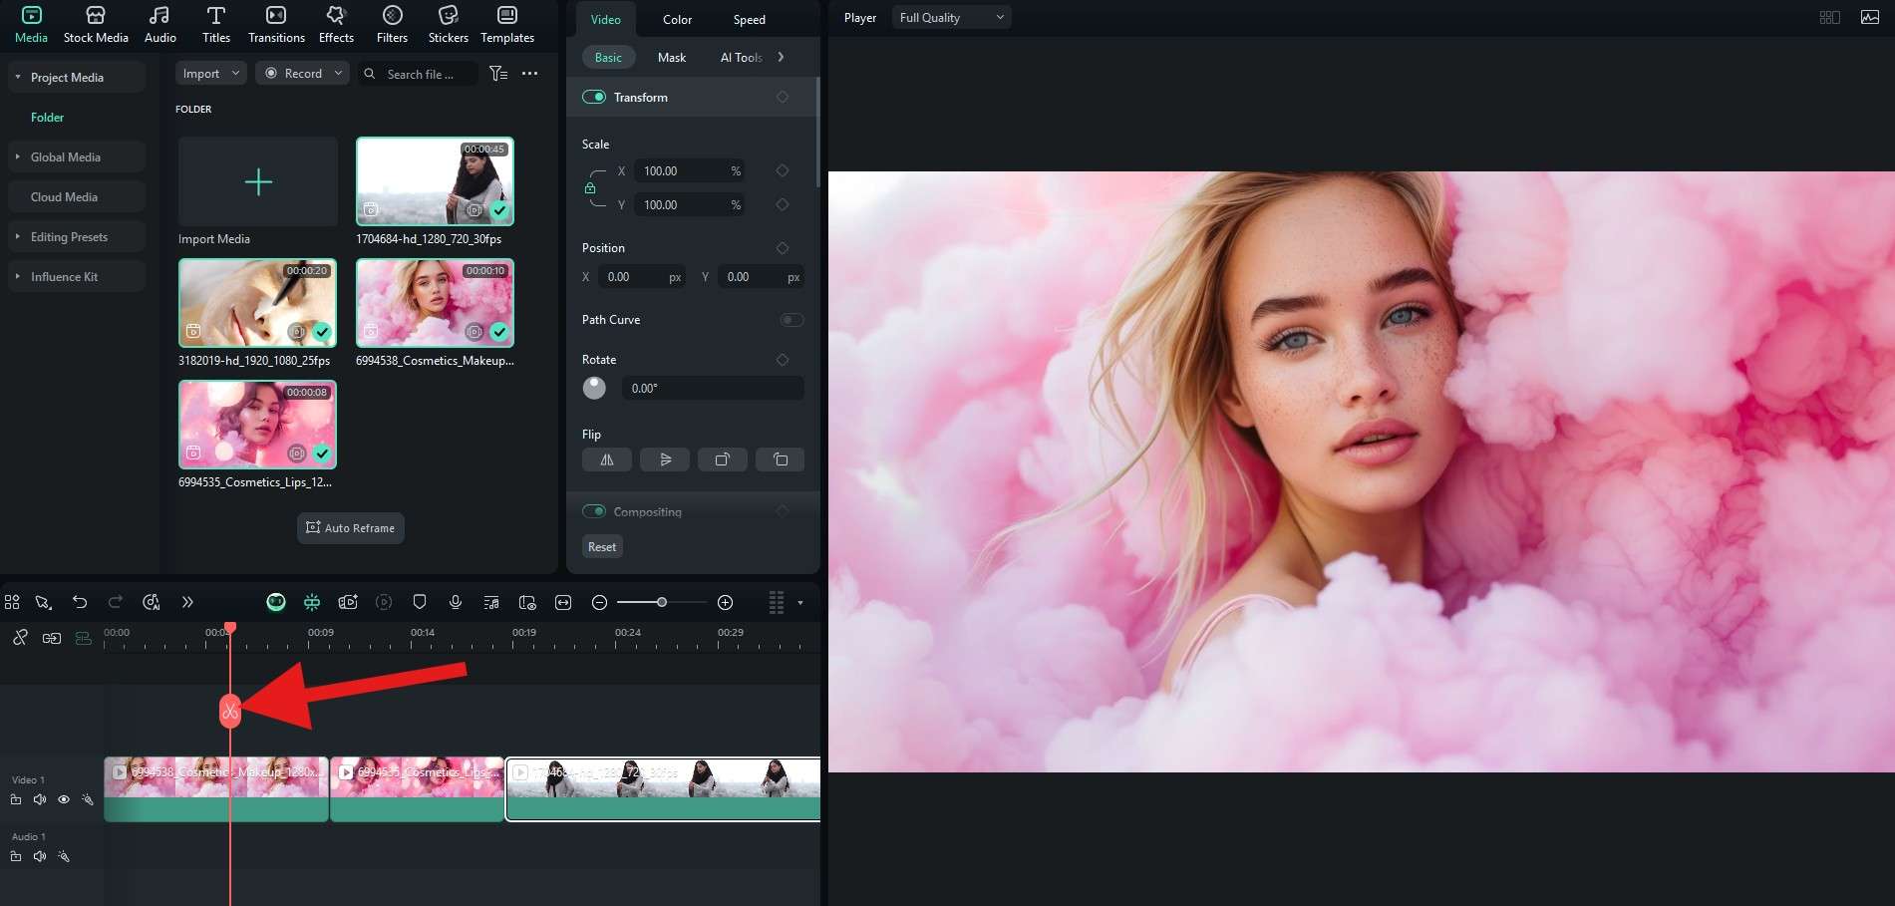The image size is (1895, 906).
Task: Open the filter and sort media icon
Action: (498, 74)
